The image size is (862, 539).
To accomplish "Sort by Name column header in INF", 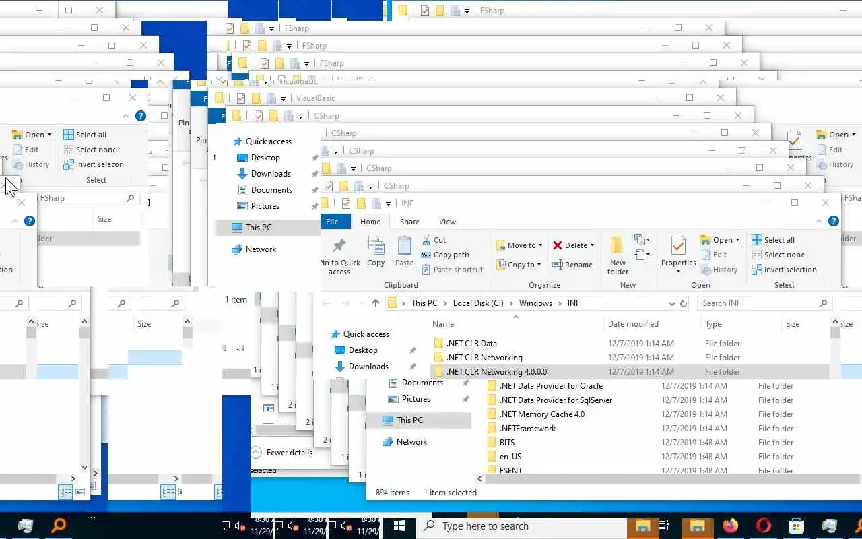I will tap(443, 324).
